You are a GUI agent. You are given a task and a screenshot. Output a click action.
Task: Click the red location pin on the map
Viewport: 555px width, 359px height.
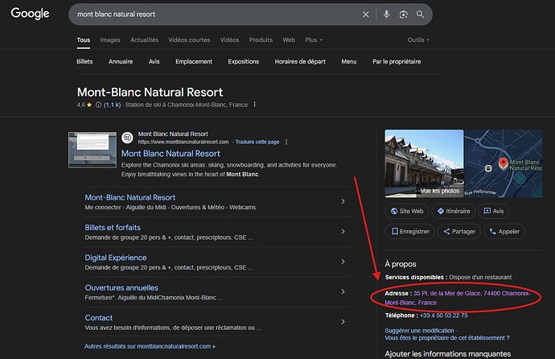pos(503,163)
